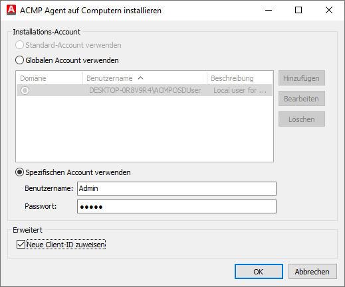Maximize the dialog window

pos(298,10)
